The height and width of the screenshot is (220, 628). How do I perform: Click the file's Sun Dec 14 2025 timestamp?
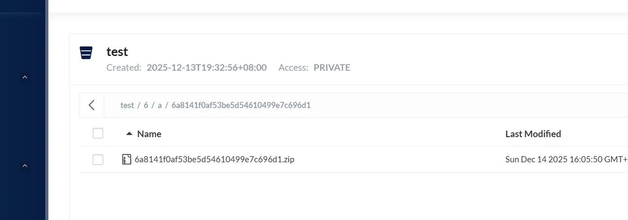pyautogui.click(x=566, y=160)
